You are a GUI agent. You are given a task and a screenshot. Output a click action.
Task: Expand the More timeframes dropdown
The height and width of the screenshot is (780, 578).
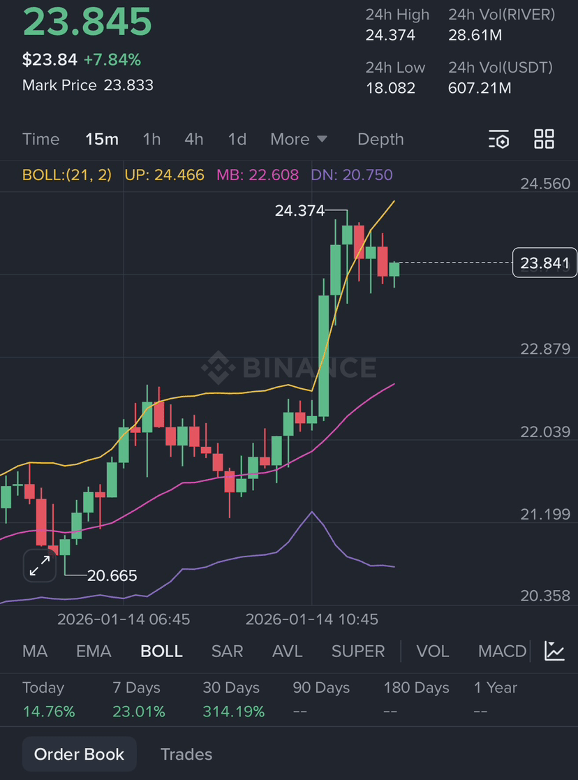click(299, 139)
